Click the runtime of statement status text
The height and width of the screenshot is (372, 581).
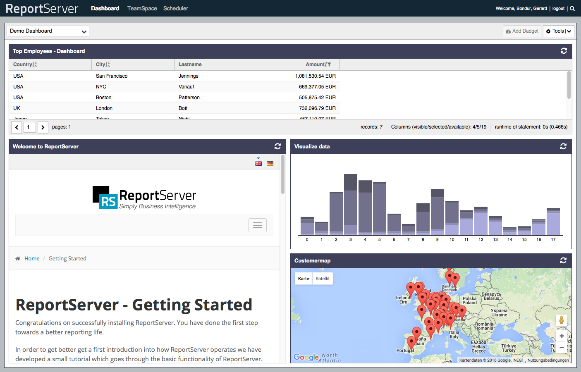[531, 127]
